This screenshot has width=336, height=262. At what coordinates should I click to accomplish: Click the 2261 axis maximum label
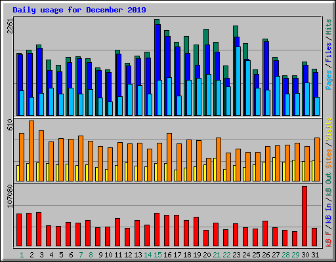[10, 26]
